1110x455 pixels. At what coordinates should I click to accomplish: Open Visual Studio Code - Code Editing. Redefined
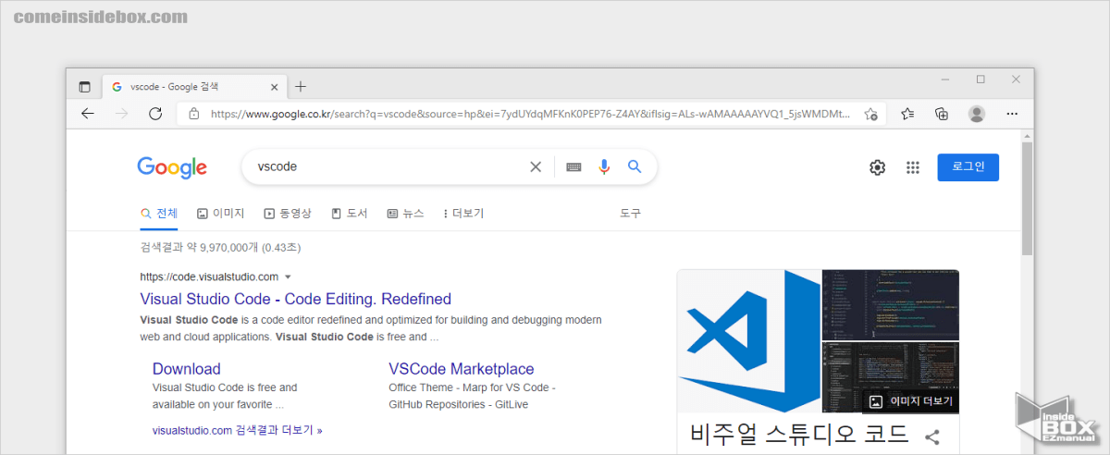(x=296, y=299)
